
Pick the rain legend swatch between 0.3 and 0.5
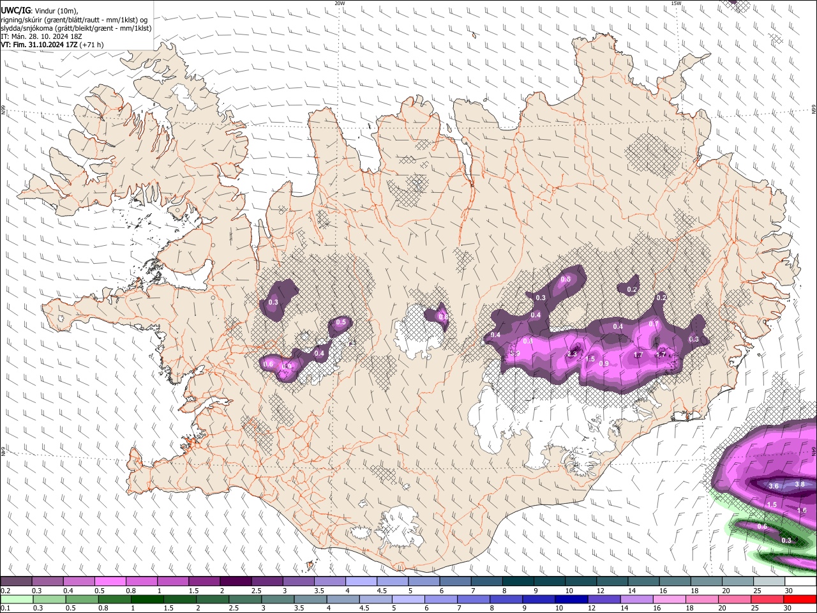49,599
